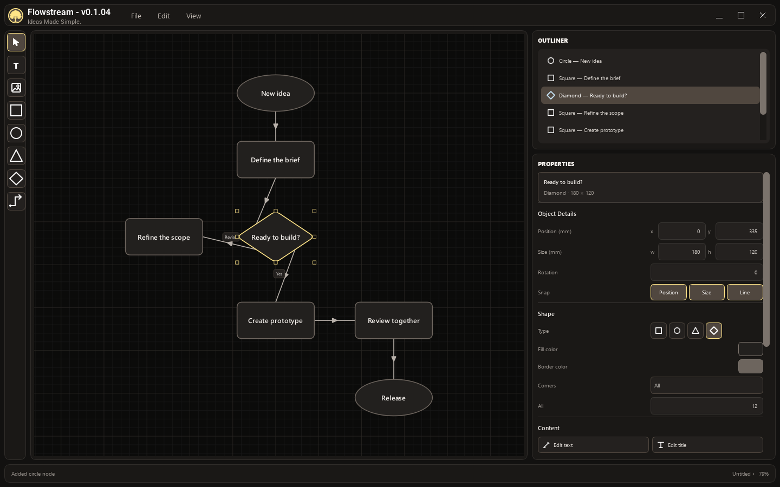Toggle Line snapping
Image resolution: width=780 pixels, height=487 pixels.
(x=745, y=292)
